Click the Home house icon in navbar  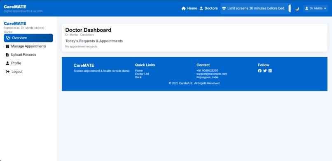click(x=184, y=8)
